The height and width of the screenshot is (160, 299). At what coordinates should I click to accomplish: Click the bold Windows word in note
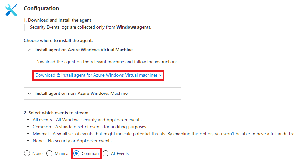pyautogui.click(x=126, y=27)
